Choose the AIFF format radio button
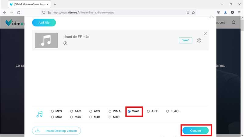The image size is (244, 137). tap(149, 111)
